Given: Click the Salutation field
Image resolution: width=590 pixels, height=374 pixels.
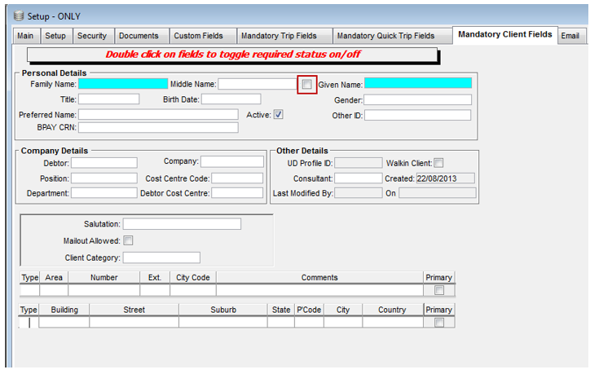Looking at the screenshot, I should 182,224.
